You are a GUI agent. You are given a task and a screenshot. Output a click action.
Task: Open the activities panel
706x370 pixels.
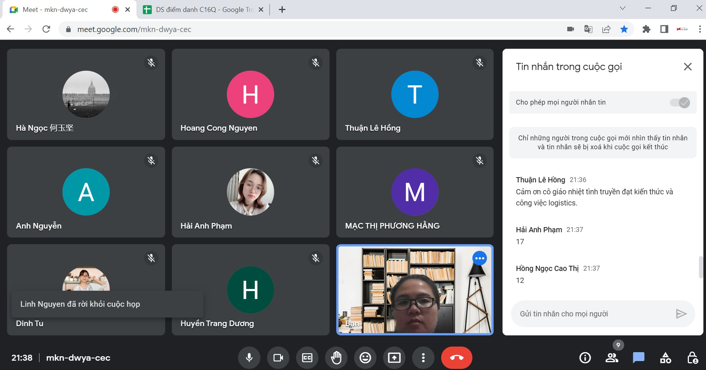pos(665,358)
